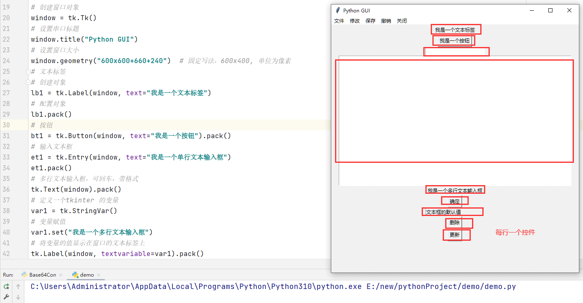This screenshot has width=583, height=303.
Task: Click the et1 = tk.Entry code line
Action: (x=131, y=157)
